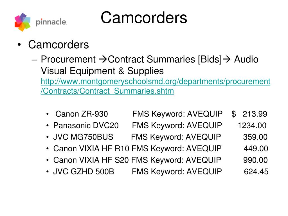
Task: Select the JVC GZHD 500B item
Action: point(84,172)
